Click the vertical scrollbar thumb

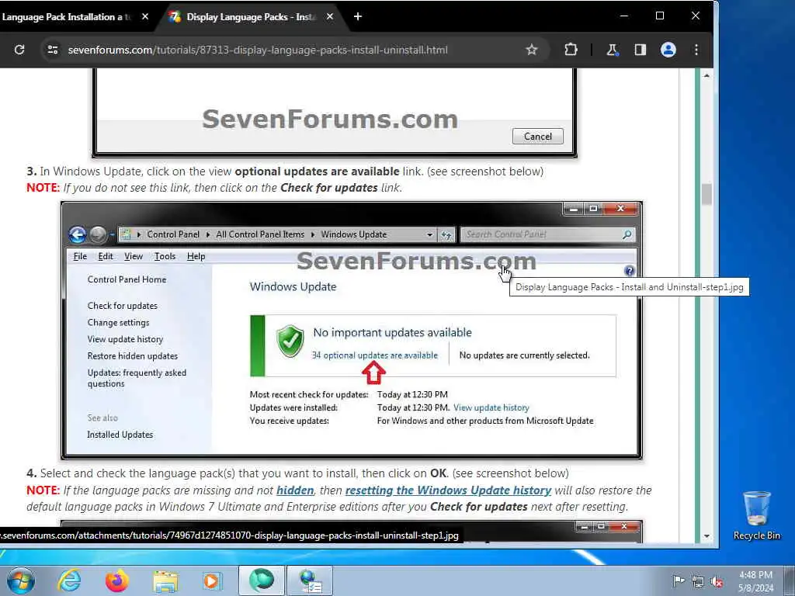(706, 194)
